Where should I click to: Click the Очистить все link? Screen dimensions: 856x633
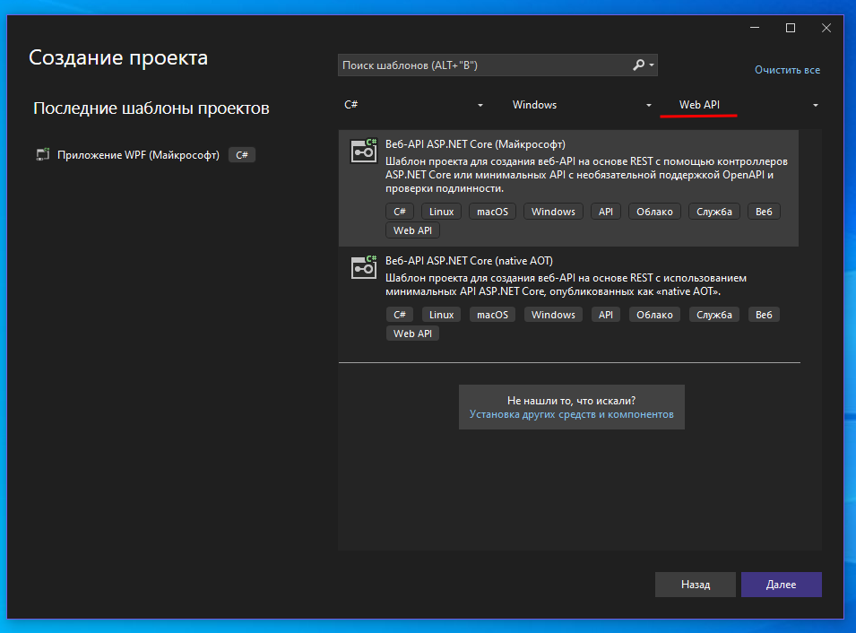(787, 70)
